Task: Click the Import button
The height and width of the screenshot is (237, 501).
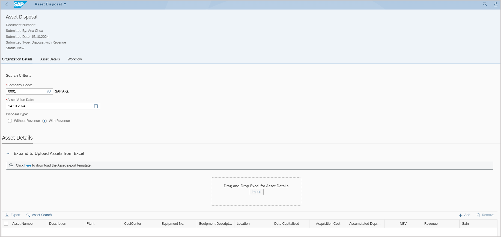Action: click(257, 192)
